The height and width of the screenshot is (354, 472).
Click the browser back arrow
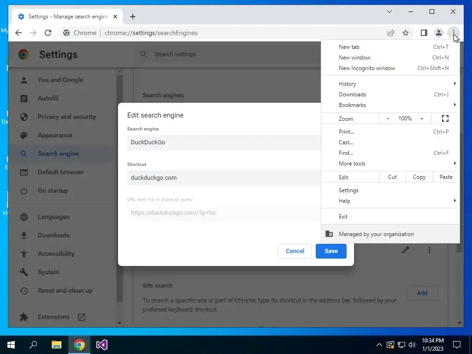pyautogui.click(x=18, y=33)
